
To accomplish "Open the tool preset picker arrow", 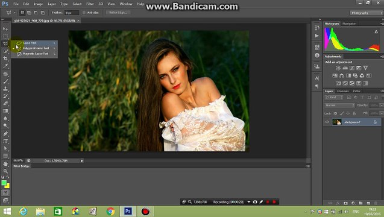I will [x=14, y=13].
